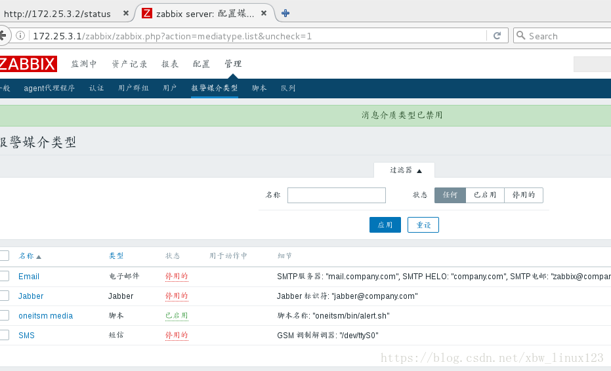Go to 队列 submenu
The width and height of the screenshot is (611, 371).
pyautogui.click(x=288, y=88)
